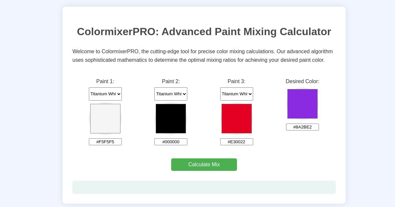Edit the Paint 3 hex value #E30022

[237, 142]
